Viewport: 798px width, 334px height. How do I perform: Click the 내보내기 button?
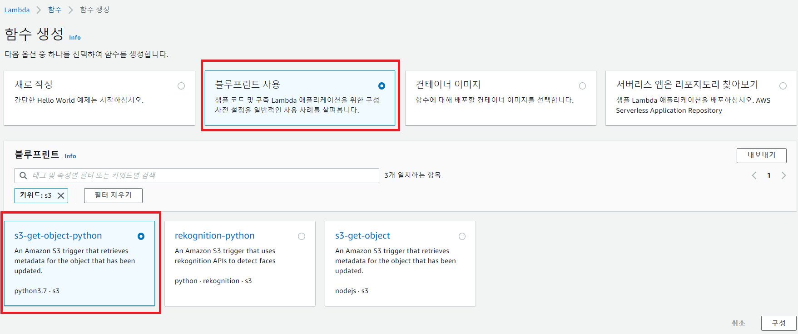pyautogui.click(x=761, y=155)
